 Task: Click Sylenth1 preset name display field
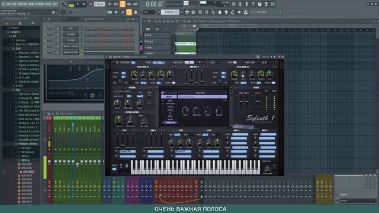tap(203, 96)
